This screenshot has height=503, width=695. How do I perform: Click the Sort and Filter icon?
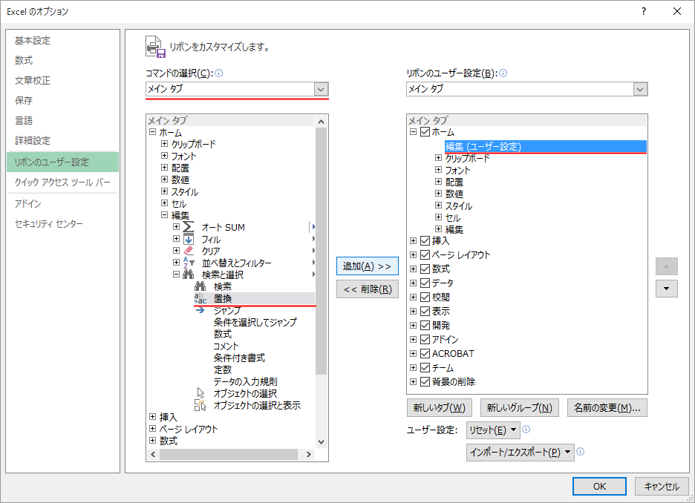(189, 263)
